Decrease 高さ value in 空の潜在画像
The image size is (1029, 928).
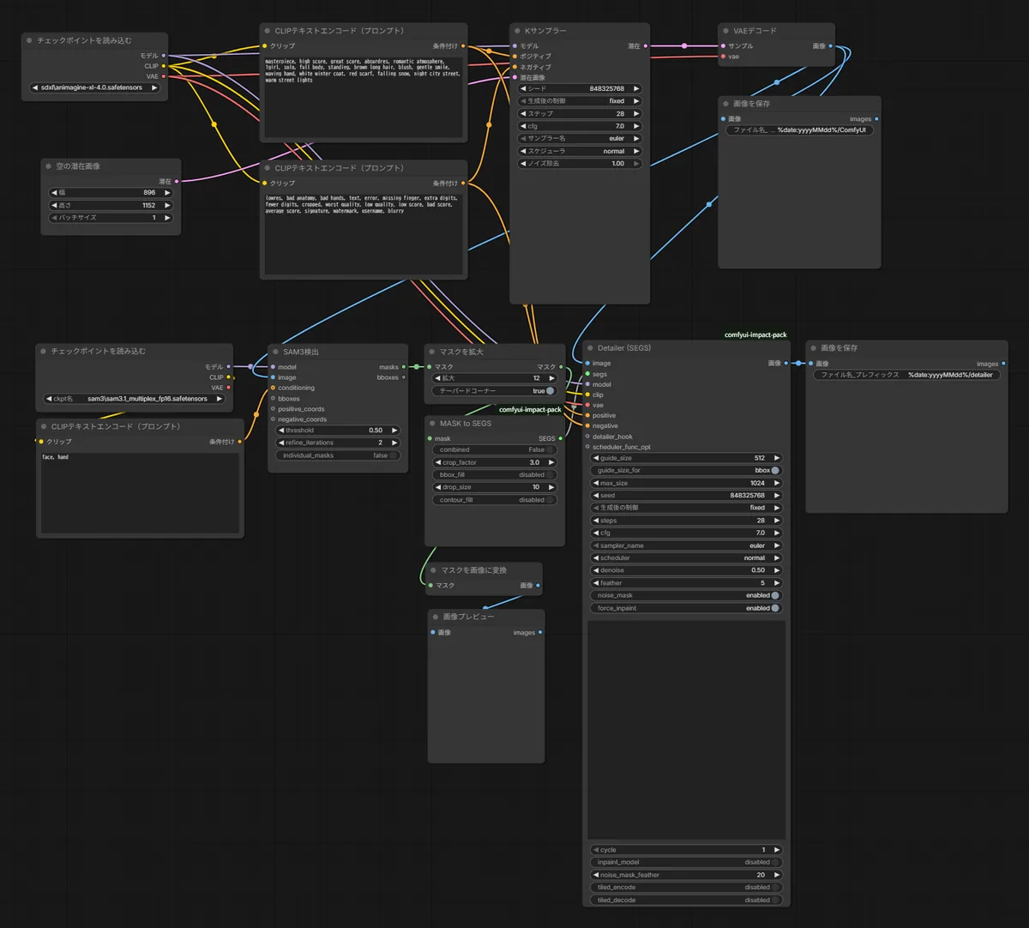tap(53, 206)
